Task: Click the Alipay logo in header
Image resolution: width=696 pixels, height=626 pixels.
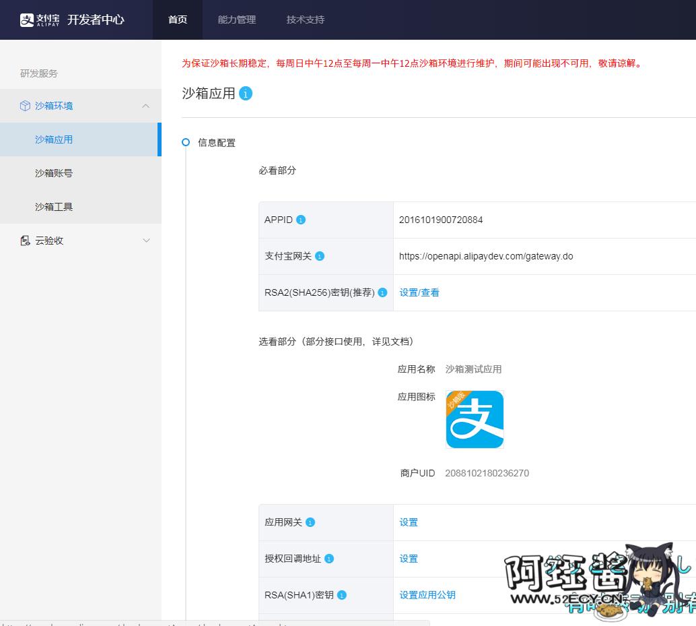Action: [x=40, y=20]
